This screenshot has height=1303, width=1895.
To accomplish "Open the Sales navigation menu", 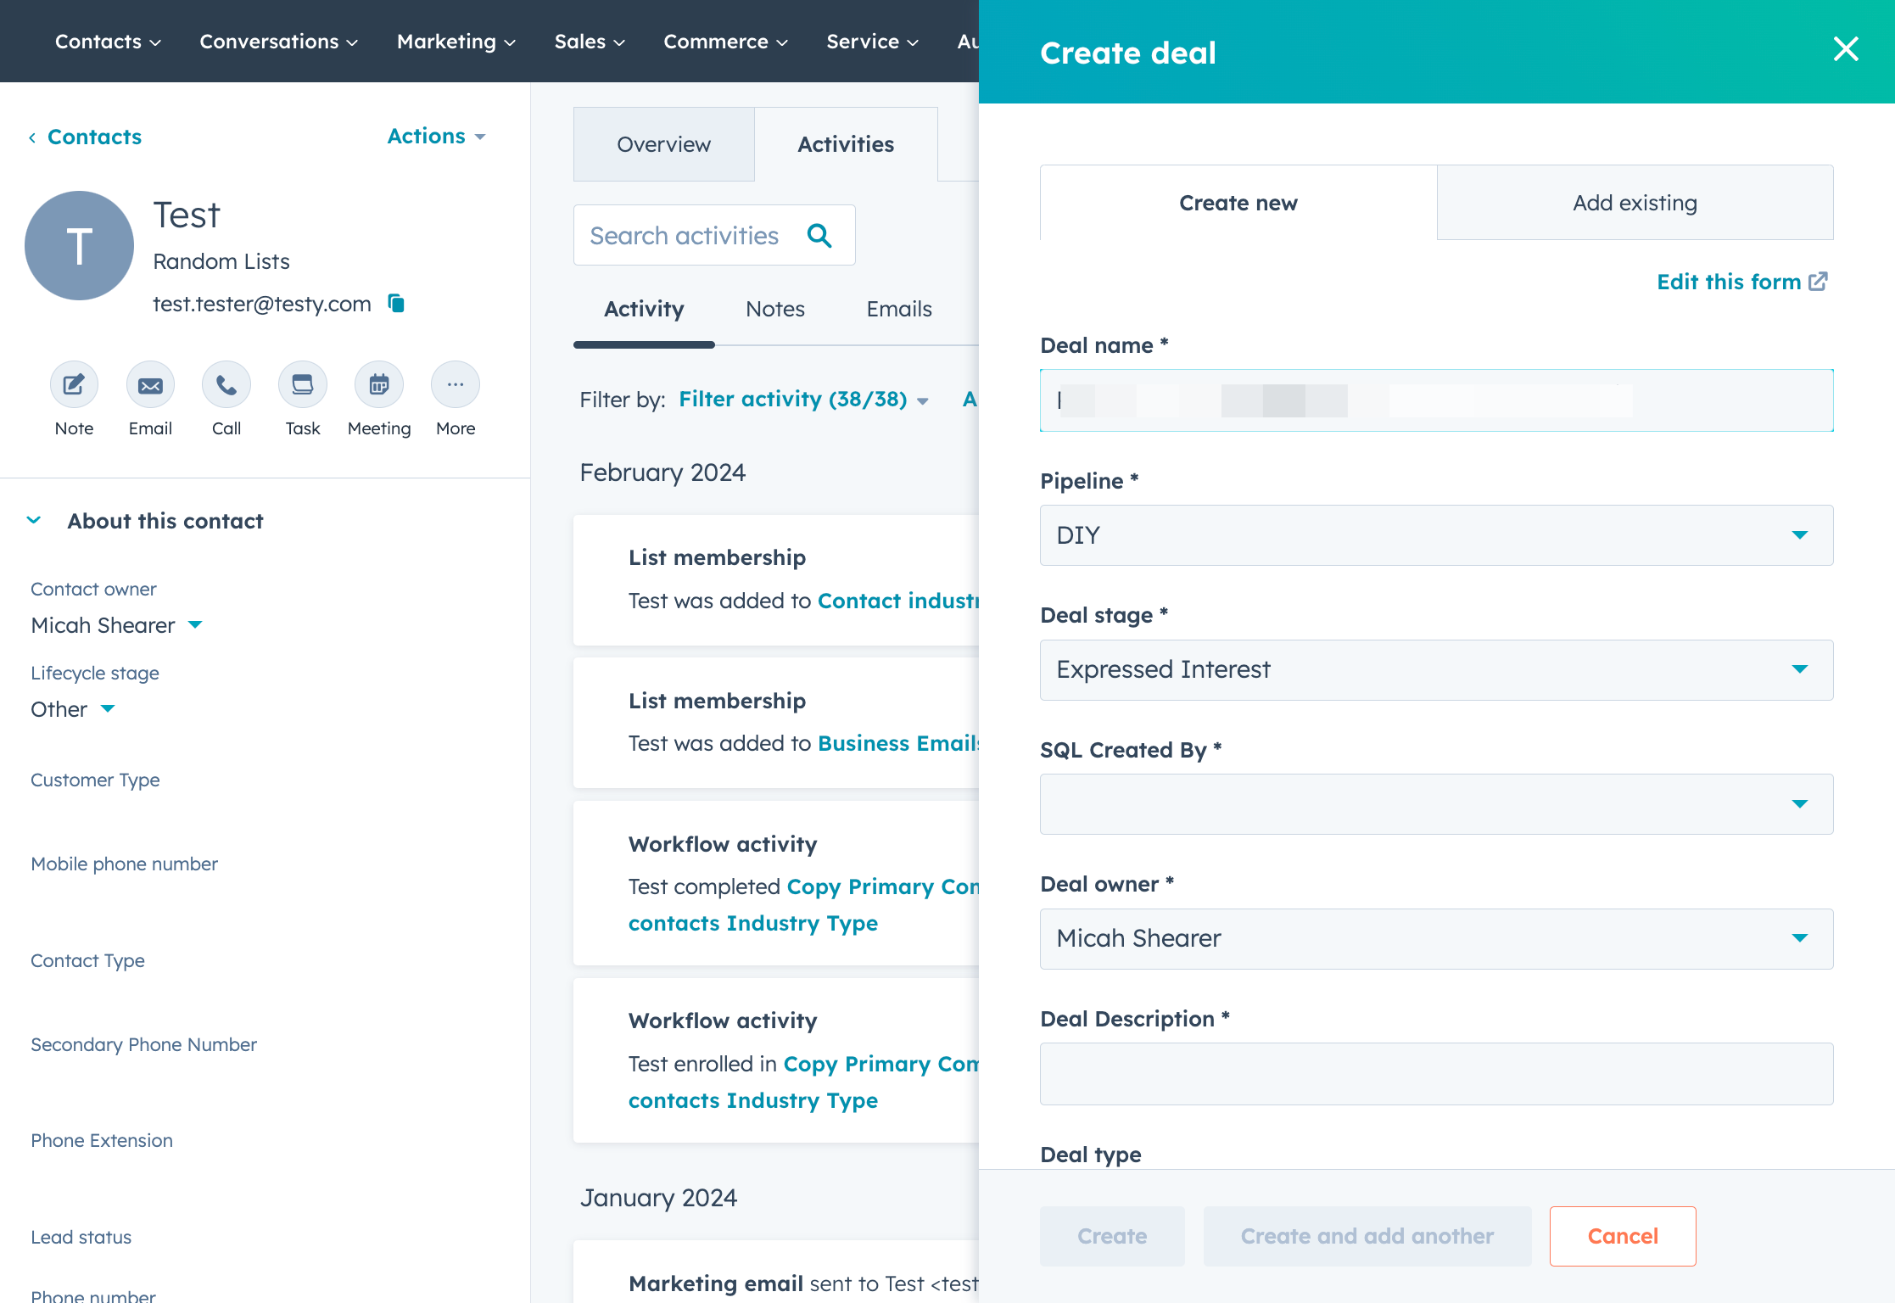I will [x=590, y=42].
